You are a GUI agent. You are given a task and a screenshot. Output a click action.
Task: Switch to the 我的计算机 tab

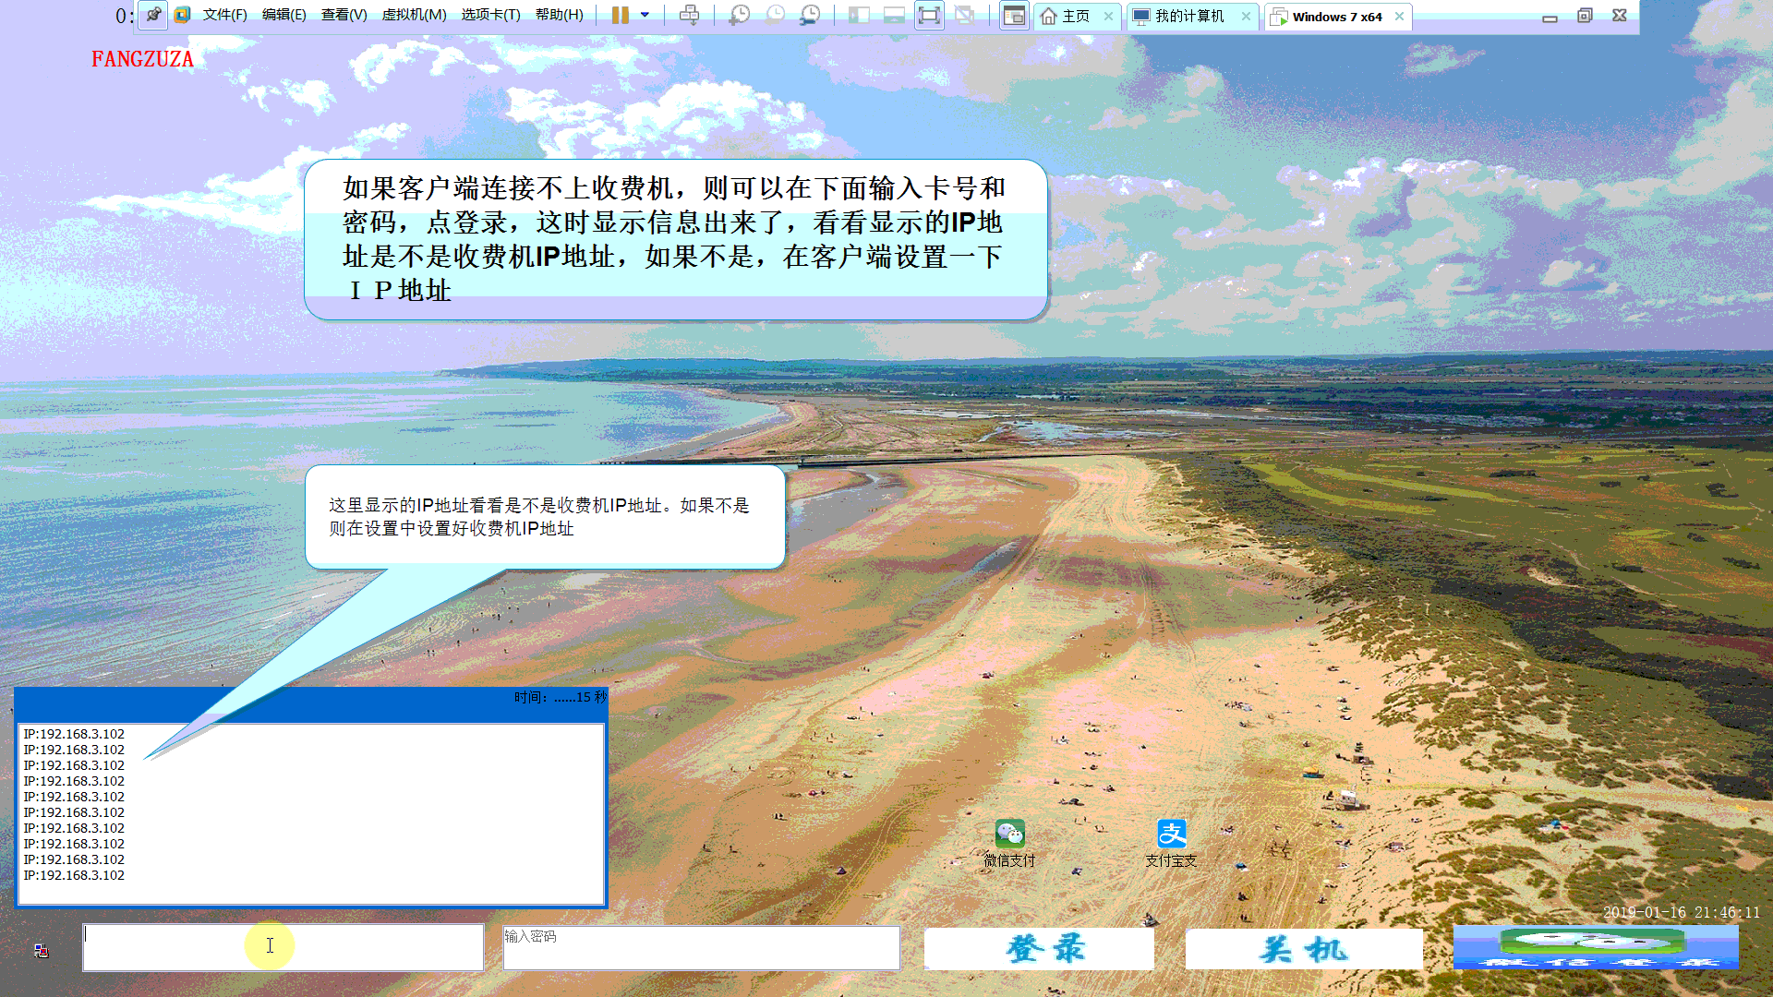[1188, 17]
